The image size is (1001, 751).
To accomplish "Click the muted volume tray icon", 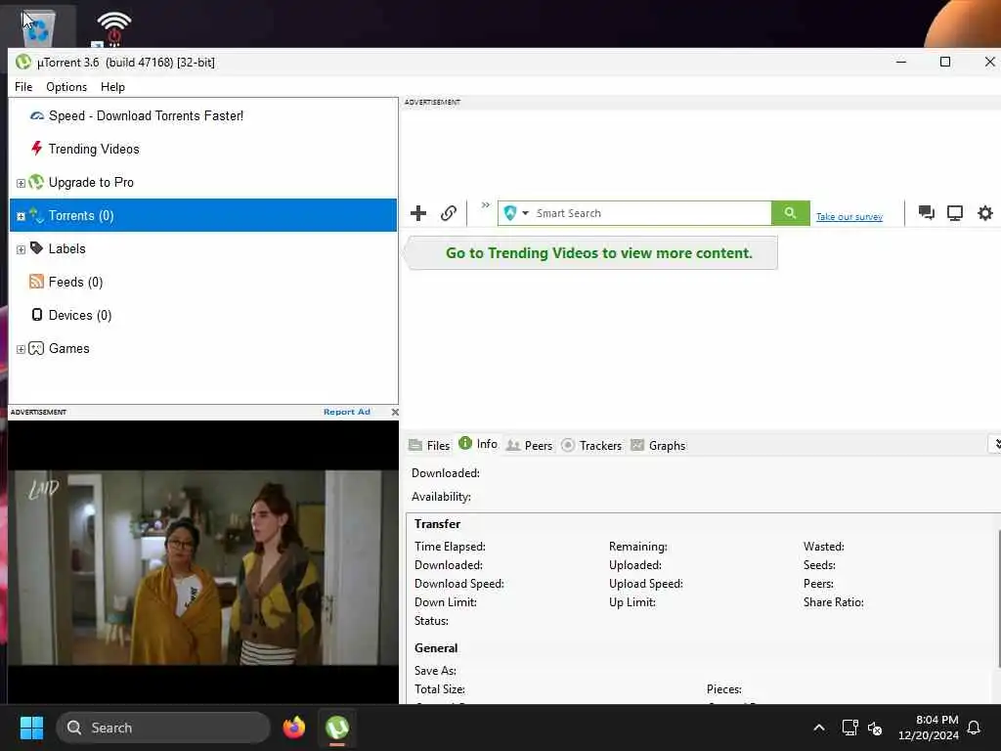I will [875, 728].
